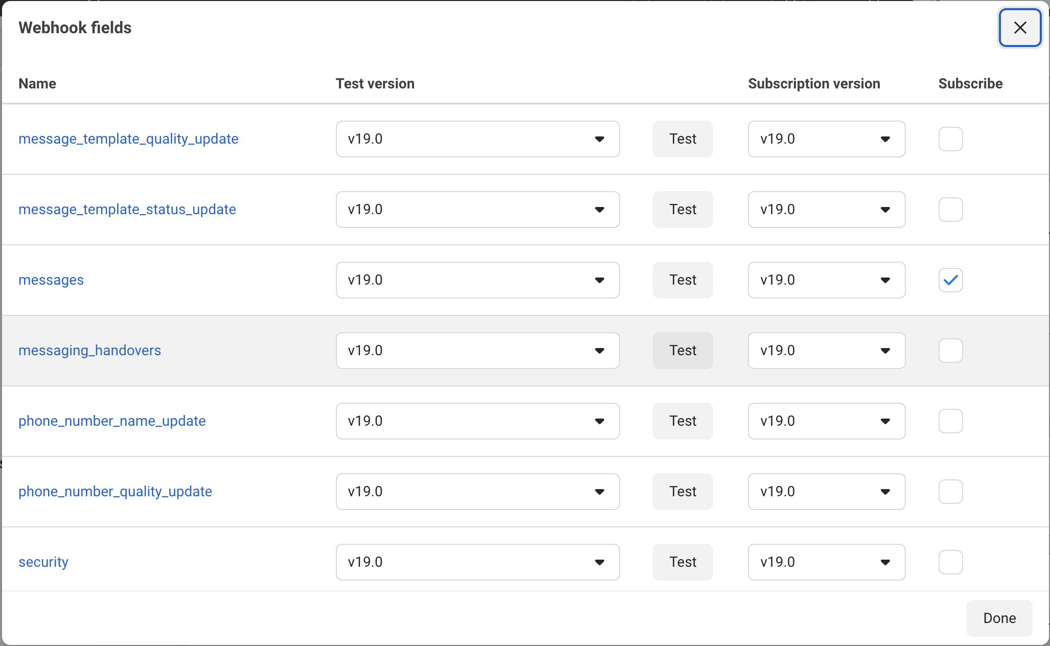Change subscription version for security
Image resolution: width=1050 pixels, height=646 pixels.
(x=827, y=562)
